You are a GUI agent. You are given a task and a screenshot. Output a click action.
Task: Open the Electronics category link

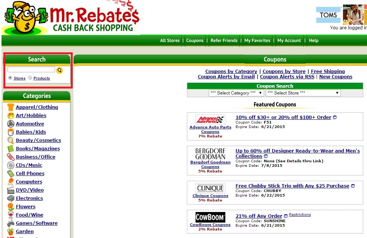point(29,198)
